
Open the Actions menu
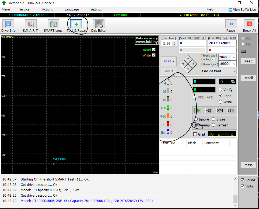point(47,9)
